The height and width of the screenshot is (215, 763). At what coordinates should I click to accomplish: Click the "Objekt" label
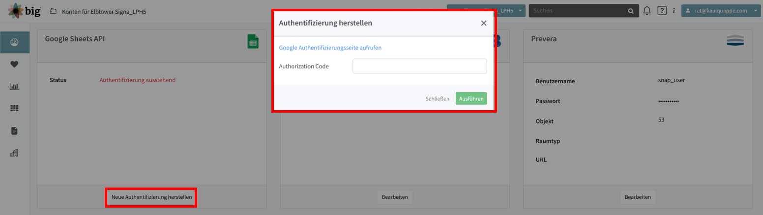544,121
